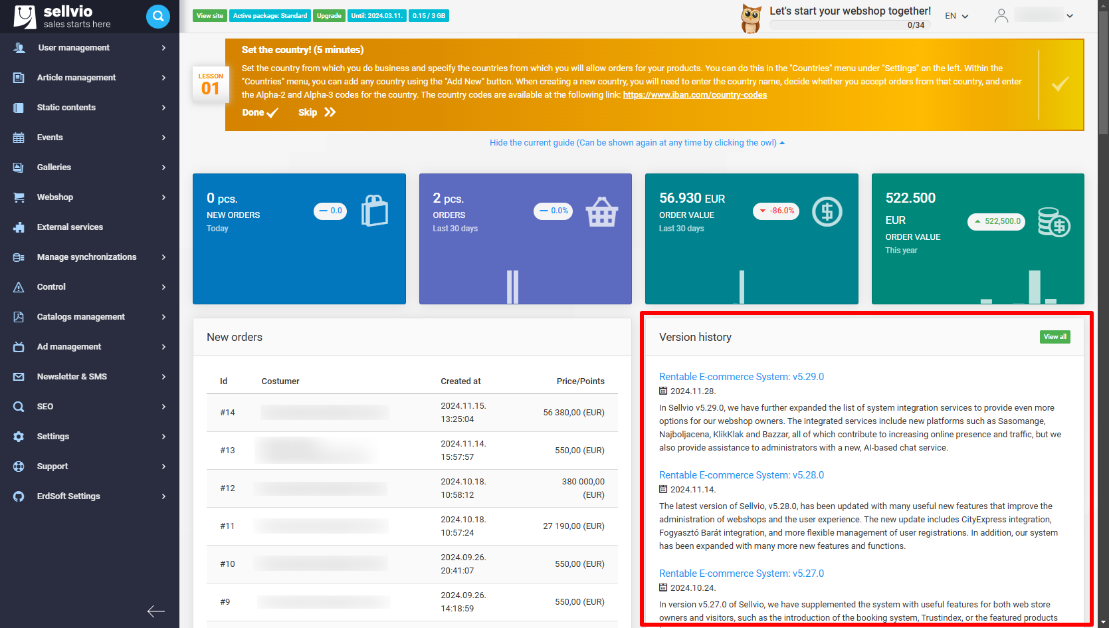Open Settings via the gear icon
1109x628 pixels.
18,436
